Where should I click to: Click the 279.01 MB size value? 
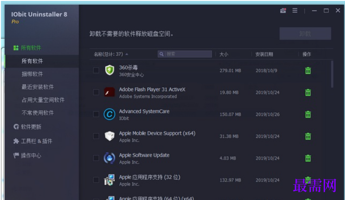[230, 71]
